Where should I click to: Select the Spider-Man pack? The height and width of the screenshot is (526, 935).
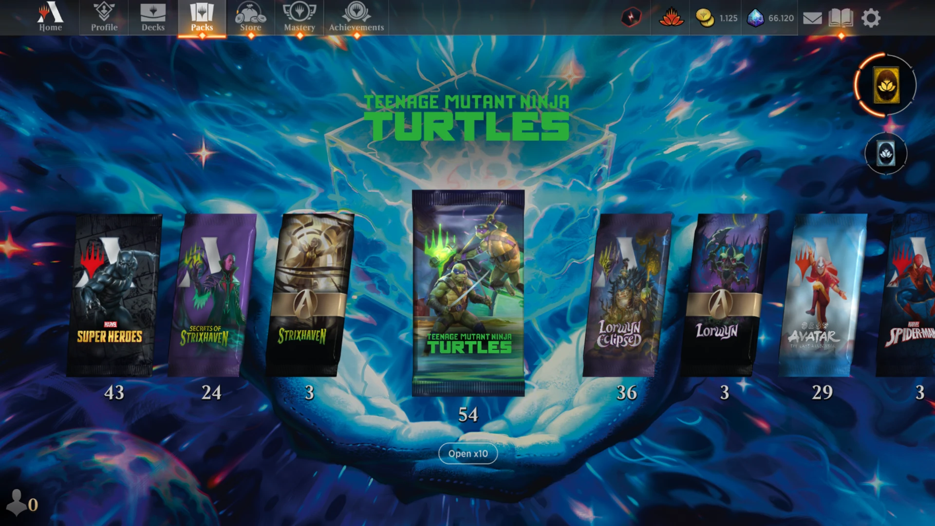click(x=906, y=295)
